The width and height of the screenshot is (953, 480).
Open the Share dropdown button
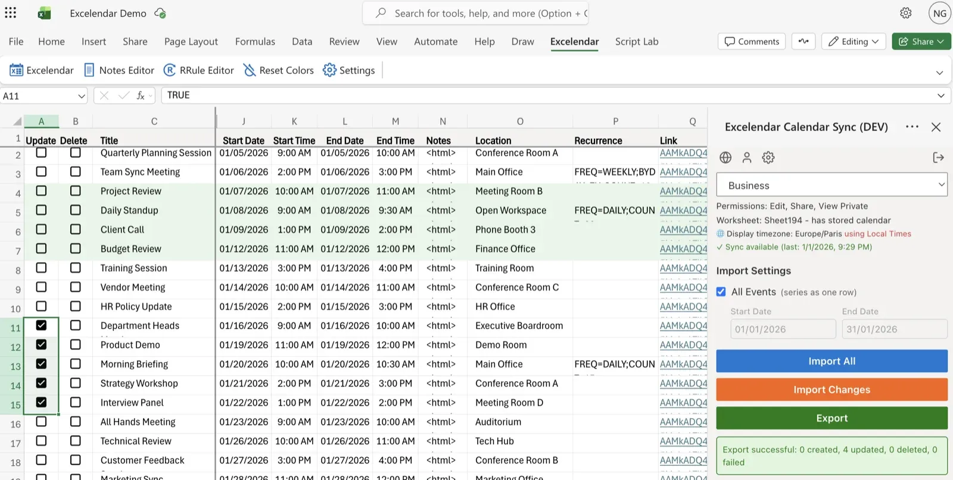point(921,41)
